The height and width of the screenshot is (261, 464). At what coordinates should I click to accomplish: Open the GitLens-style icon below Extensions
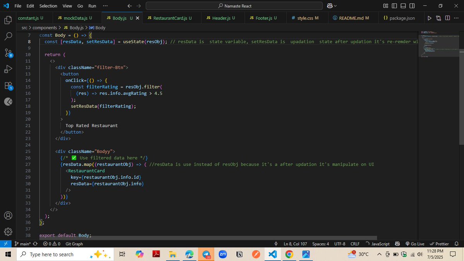click(x=8, y=102)
